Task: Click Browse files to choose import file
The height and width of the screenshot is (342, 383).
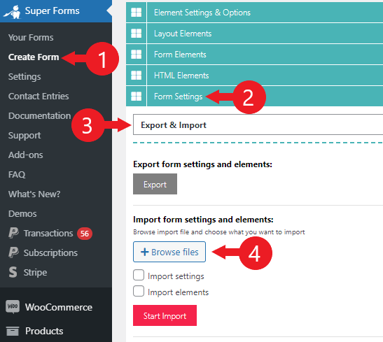Action: point(169,252)
